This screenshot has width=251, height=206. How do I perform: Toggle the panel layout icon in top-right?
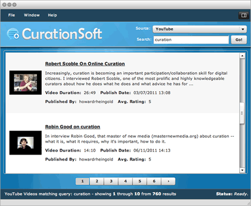244,15
